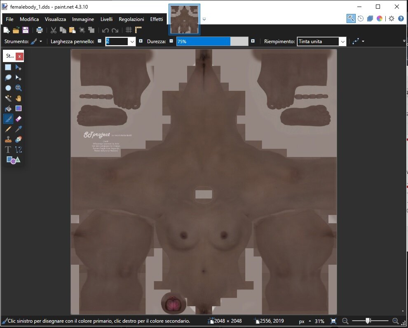Image resolution: width=408 pixels, height=328 pixels.
Task: Select the Text tool
Action: [x=8, y=150]
